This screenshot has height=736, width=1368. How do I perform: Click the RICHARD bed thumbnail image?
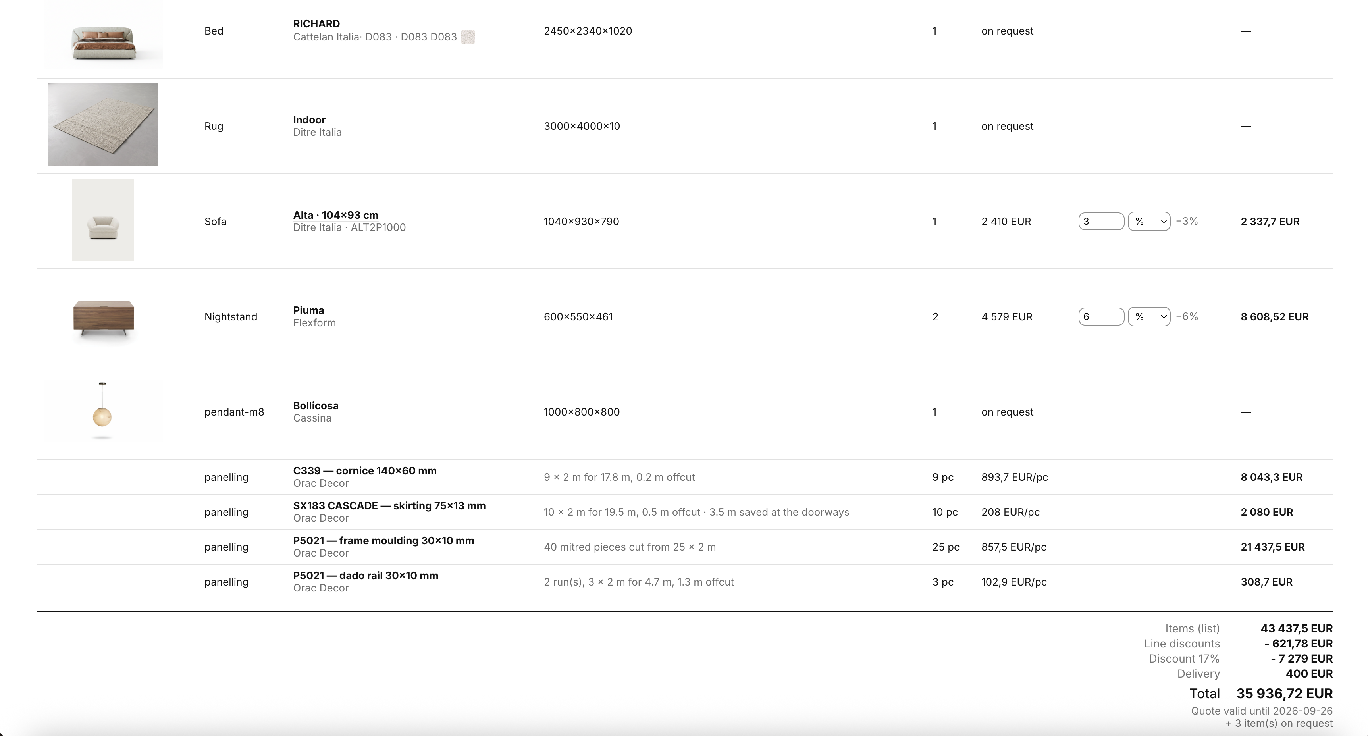(103, 34)
